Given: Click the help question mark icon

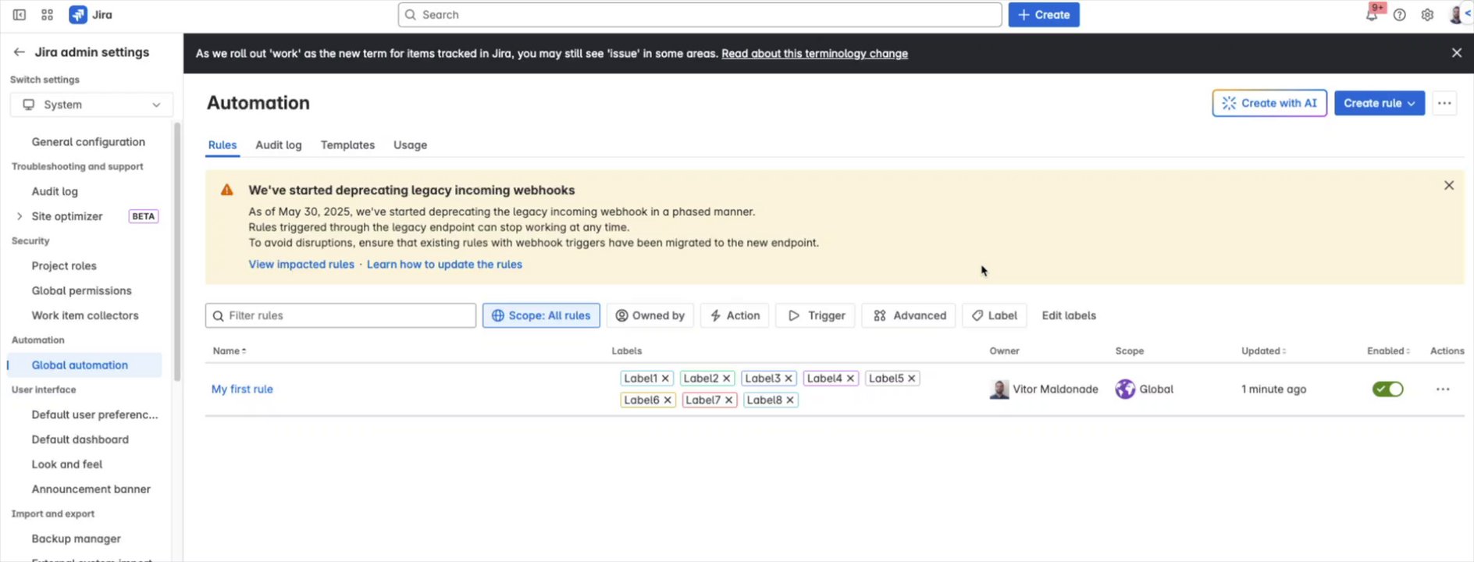Looking at the screenshot, I should (x=1400, y=15).
